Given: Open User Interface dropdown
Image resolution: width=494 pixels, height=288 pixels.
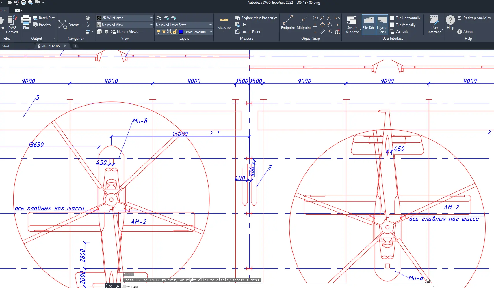Looking at the screenshot, I should pos(434,25).
